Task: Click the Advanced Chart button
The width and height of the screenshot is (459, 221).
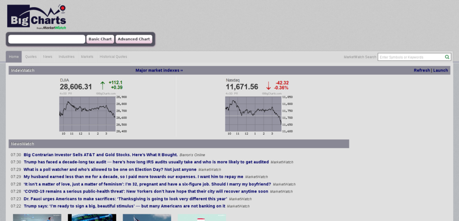Action: click(134, 39)
